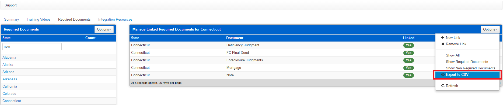Select Show Non Required Documents entry
Viewport: 503px width, 105px height.
470,68
